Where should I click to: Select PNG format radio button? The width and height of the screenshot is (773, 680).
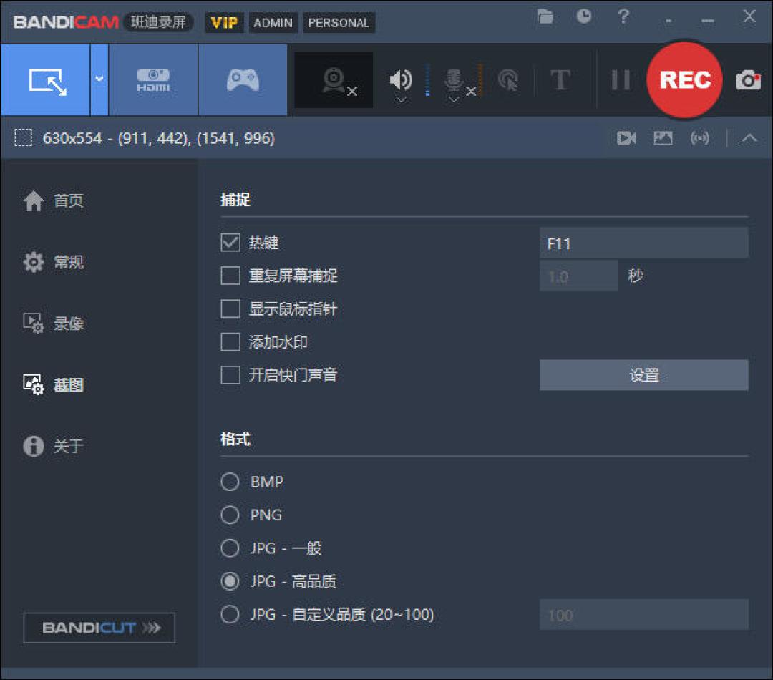point(230,515)
